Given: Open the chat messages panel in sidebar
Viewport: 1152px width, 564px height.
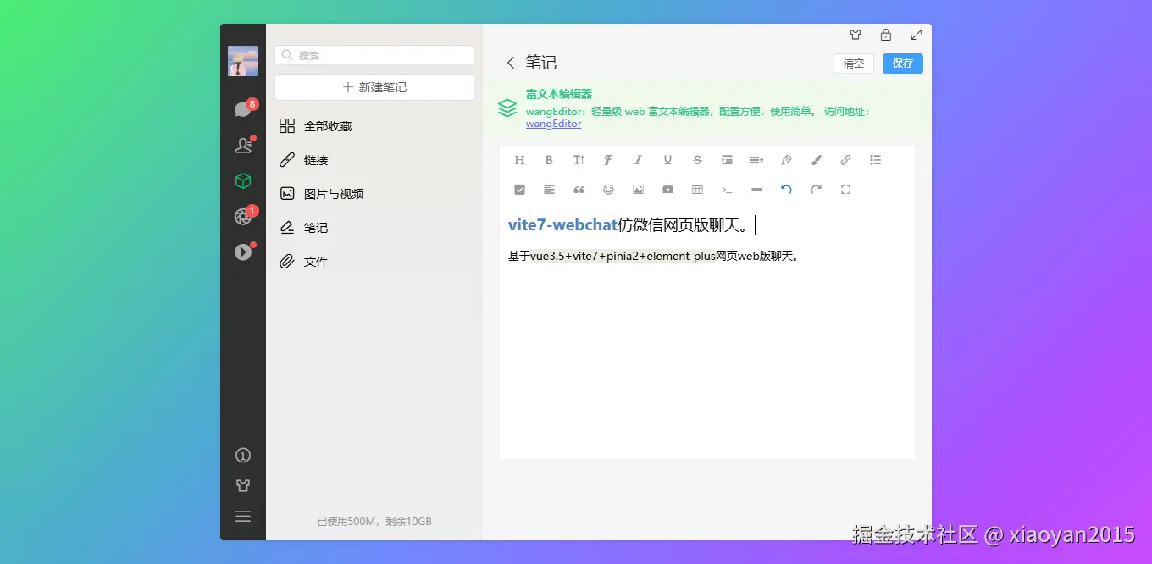Looking at the screenshot, I should [243, 108].
